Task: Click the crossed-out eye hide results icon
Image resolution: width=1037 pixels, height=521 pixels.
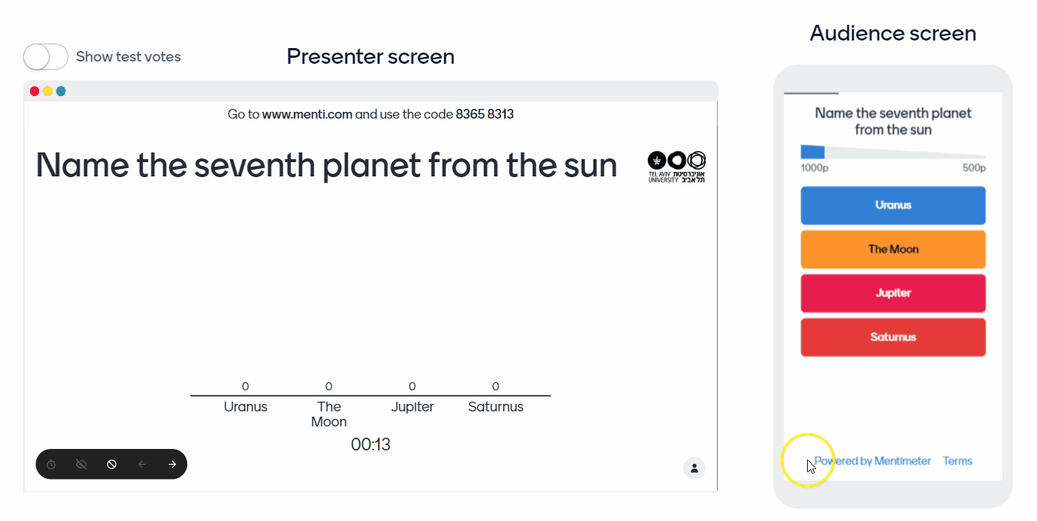Action: click(81, 465)
